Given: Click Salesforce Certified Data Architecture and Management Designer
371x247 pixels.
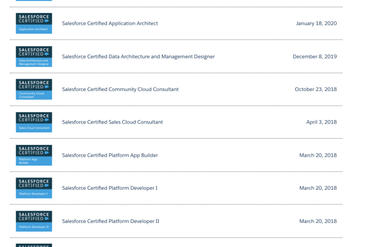Looking at the screenshot, I should [x=138, y=57].
